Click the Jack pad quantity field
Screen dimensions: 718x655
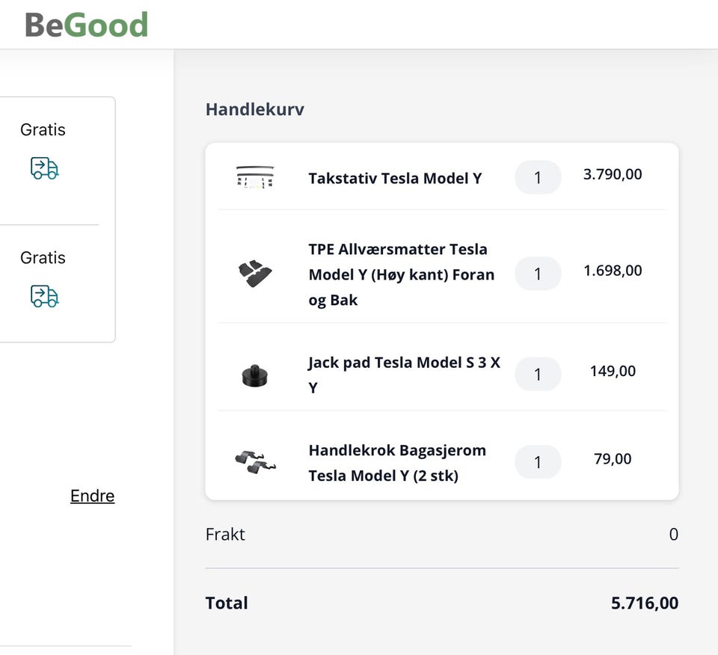(x=538, y=374)
